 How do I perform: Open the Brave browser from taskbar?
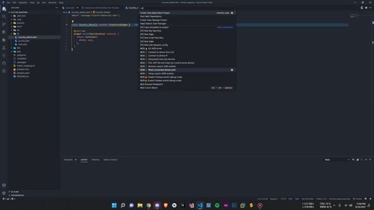pos(166,205)
